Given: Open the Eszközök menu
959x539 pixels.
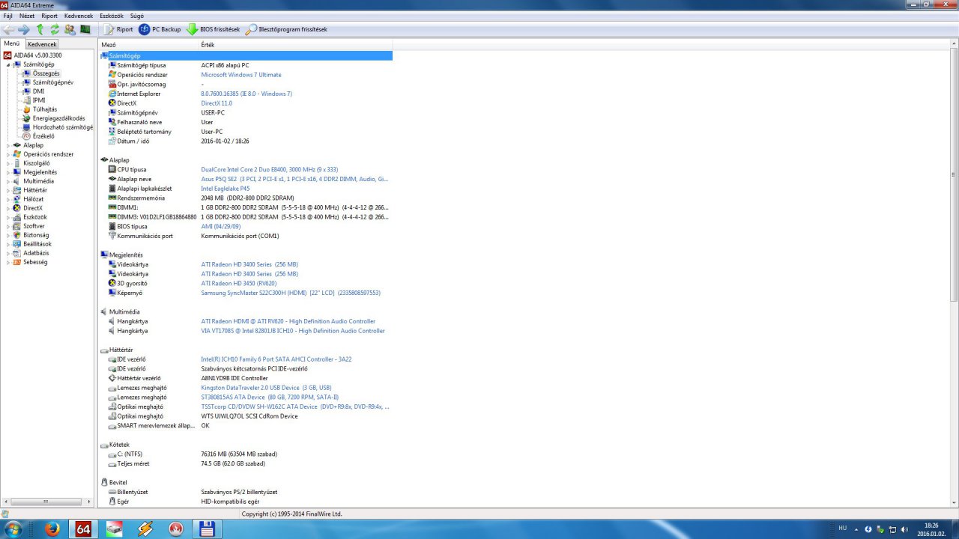Looking at the screenshot, I should coord(112,16).
